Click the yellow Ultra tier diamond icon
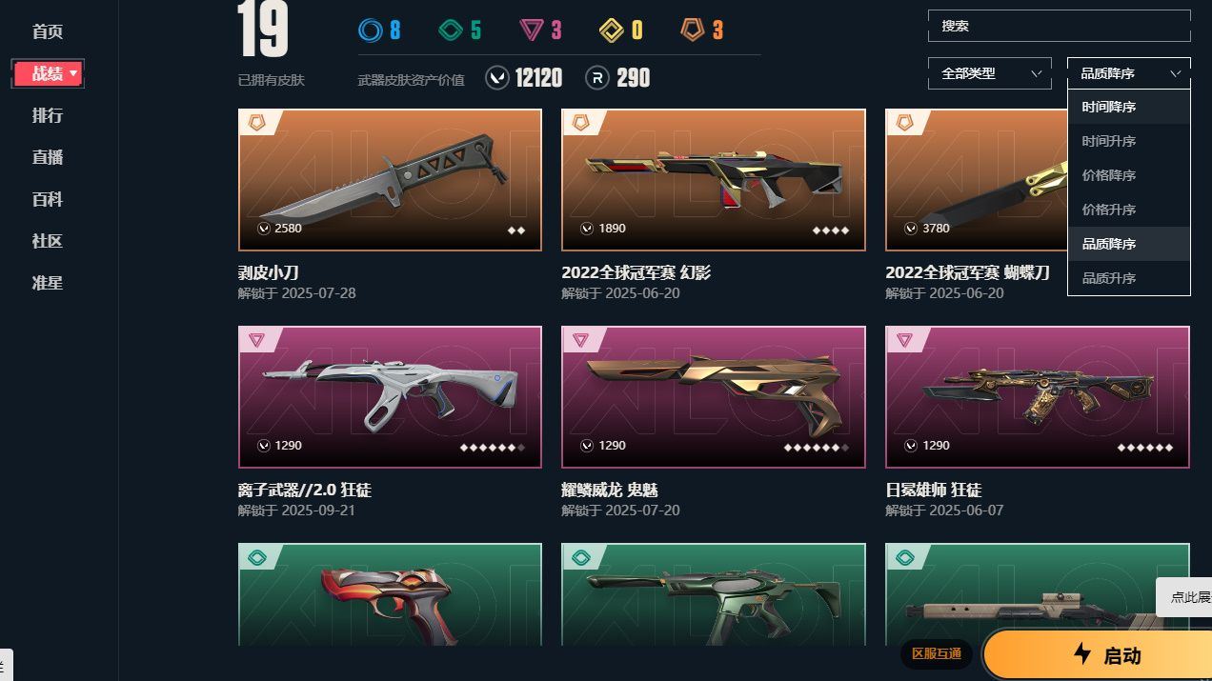Viewport: 1212px width, 681px height. (611, 30)
